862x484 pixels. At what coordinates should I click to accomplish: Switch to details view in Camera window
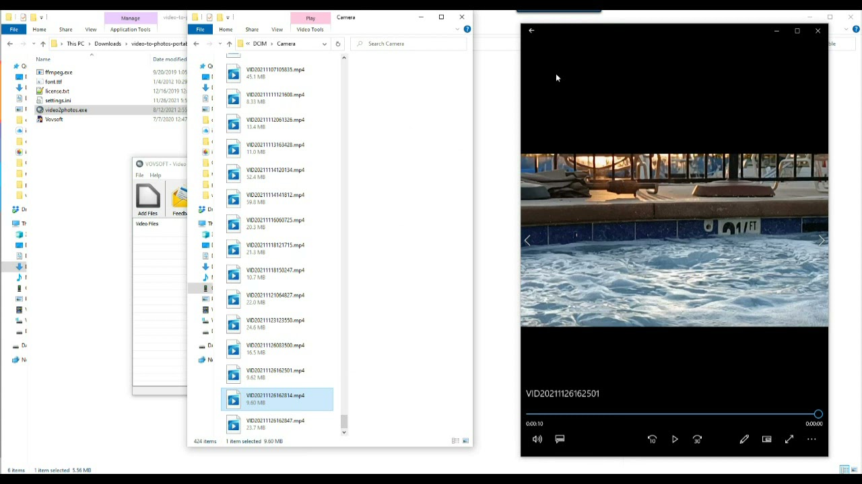pyautogui.click(x=455, y=441)
